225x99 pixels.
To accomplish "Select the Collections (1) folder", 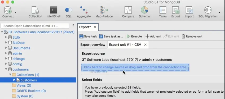I will click(x=28, y=75).
